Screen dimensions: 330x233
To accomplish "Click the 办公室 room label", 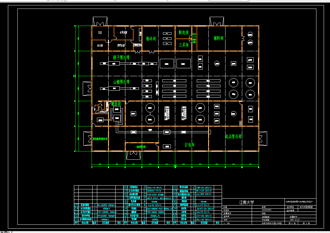I will 100,45.
